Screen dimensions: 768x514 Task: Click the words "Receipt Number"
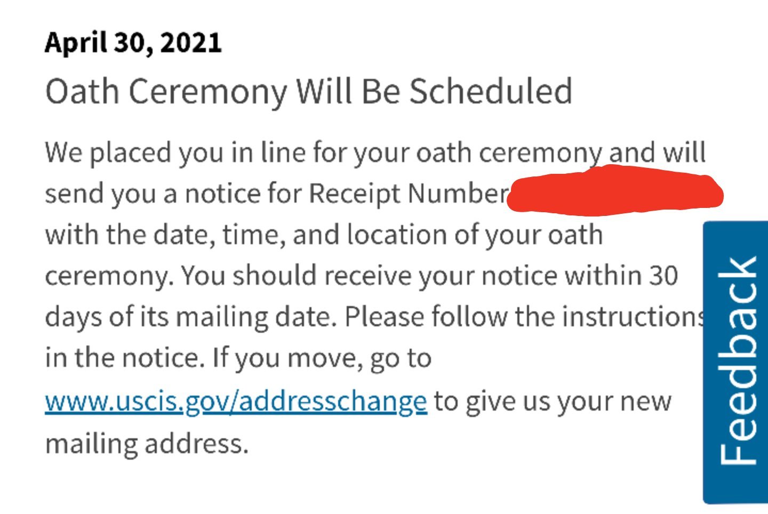(x=409, y=193)
